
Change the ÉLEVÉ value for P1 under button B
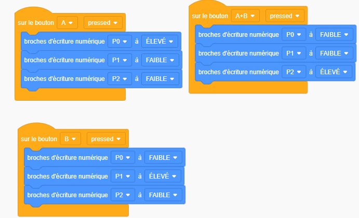pos(163,176)
